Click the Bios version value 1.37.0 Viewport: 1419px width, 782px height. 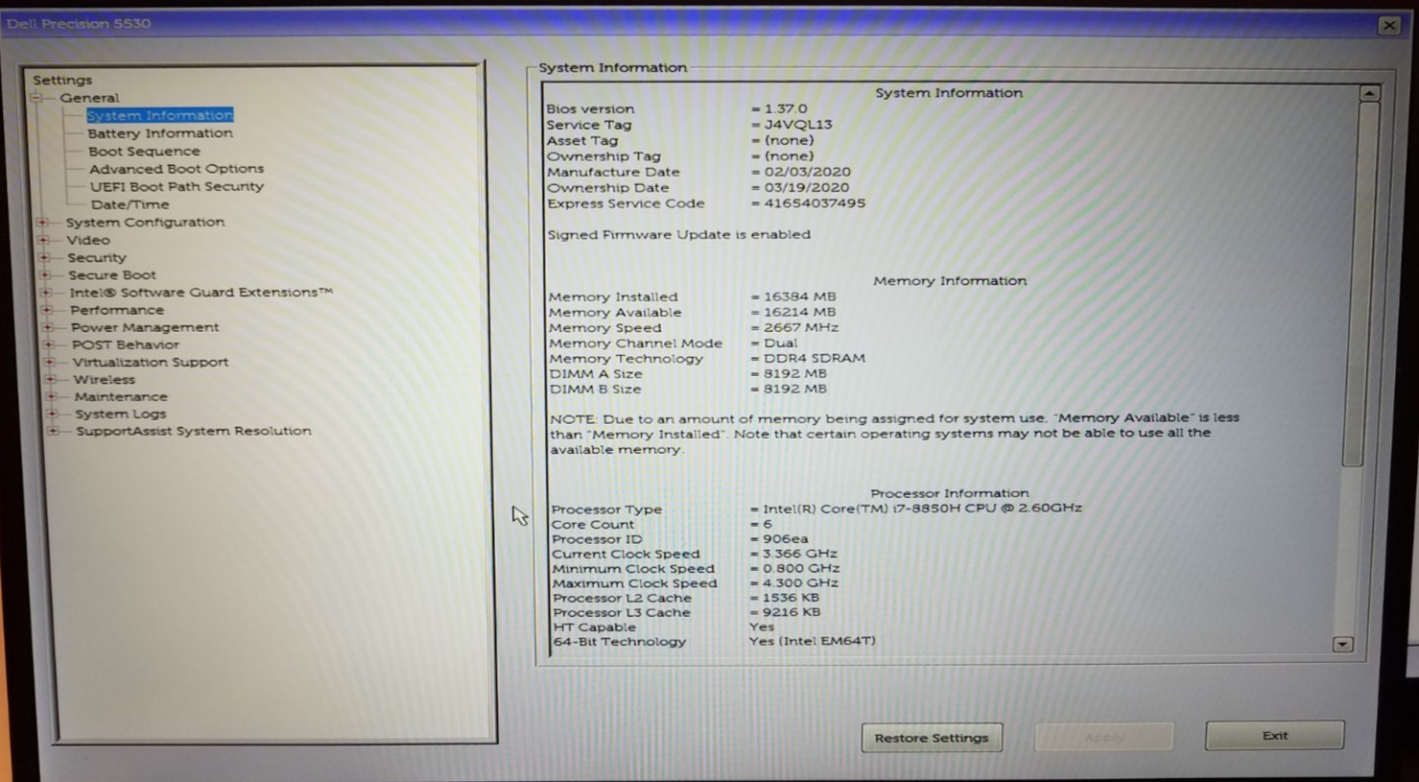pos(786,109)
